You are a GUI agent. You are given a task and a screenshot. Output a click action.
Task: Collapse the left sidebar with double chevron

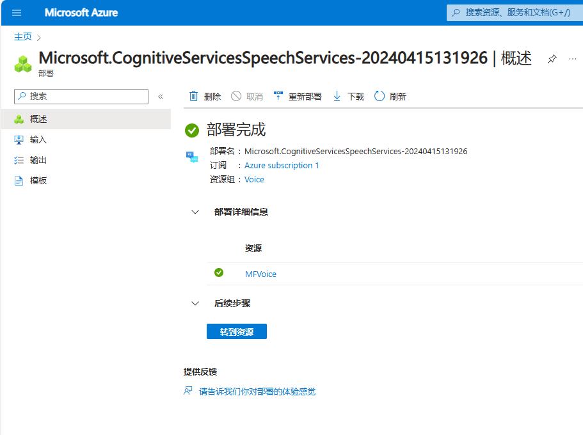click(x=161, y=97)
